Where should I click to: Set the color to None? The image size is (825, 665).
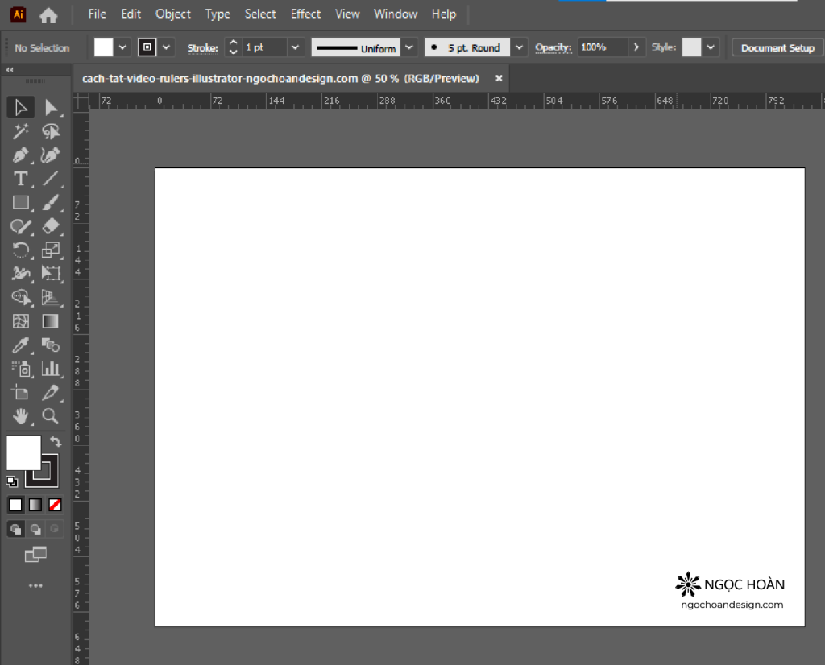tap(55, 505)
